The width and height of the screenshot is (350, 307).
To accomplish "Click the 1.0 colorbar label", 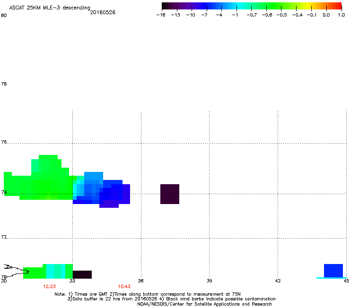I will tap(341, 15).
